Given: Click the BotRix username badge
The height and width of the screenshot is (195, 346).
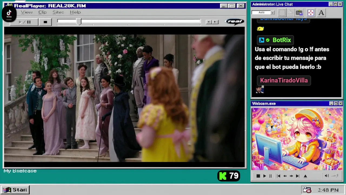Looking at the screenshot, I should coord(275,40).
